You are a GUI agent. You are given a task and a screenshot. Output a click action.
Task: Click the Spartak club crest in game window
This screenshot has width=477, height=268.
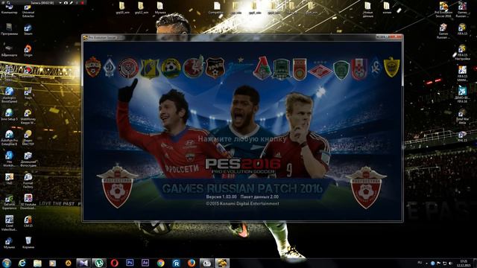[320, 70]
